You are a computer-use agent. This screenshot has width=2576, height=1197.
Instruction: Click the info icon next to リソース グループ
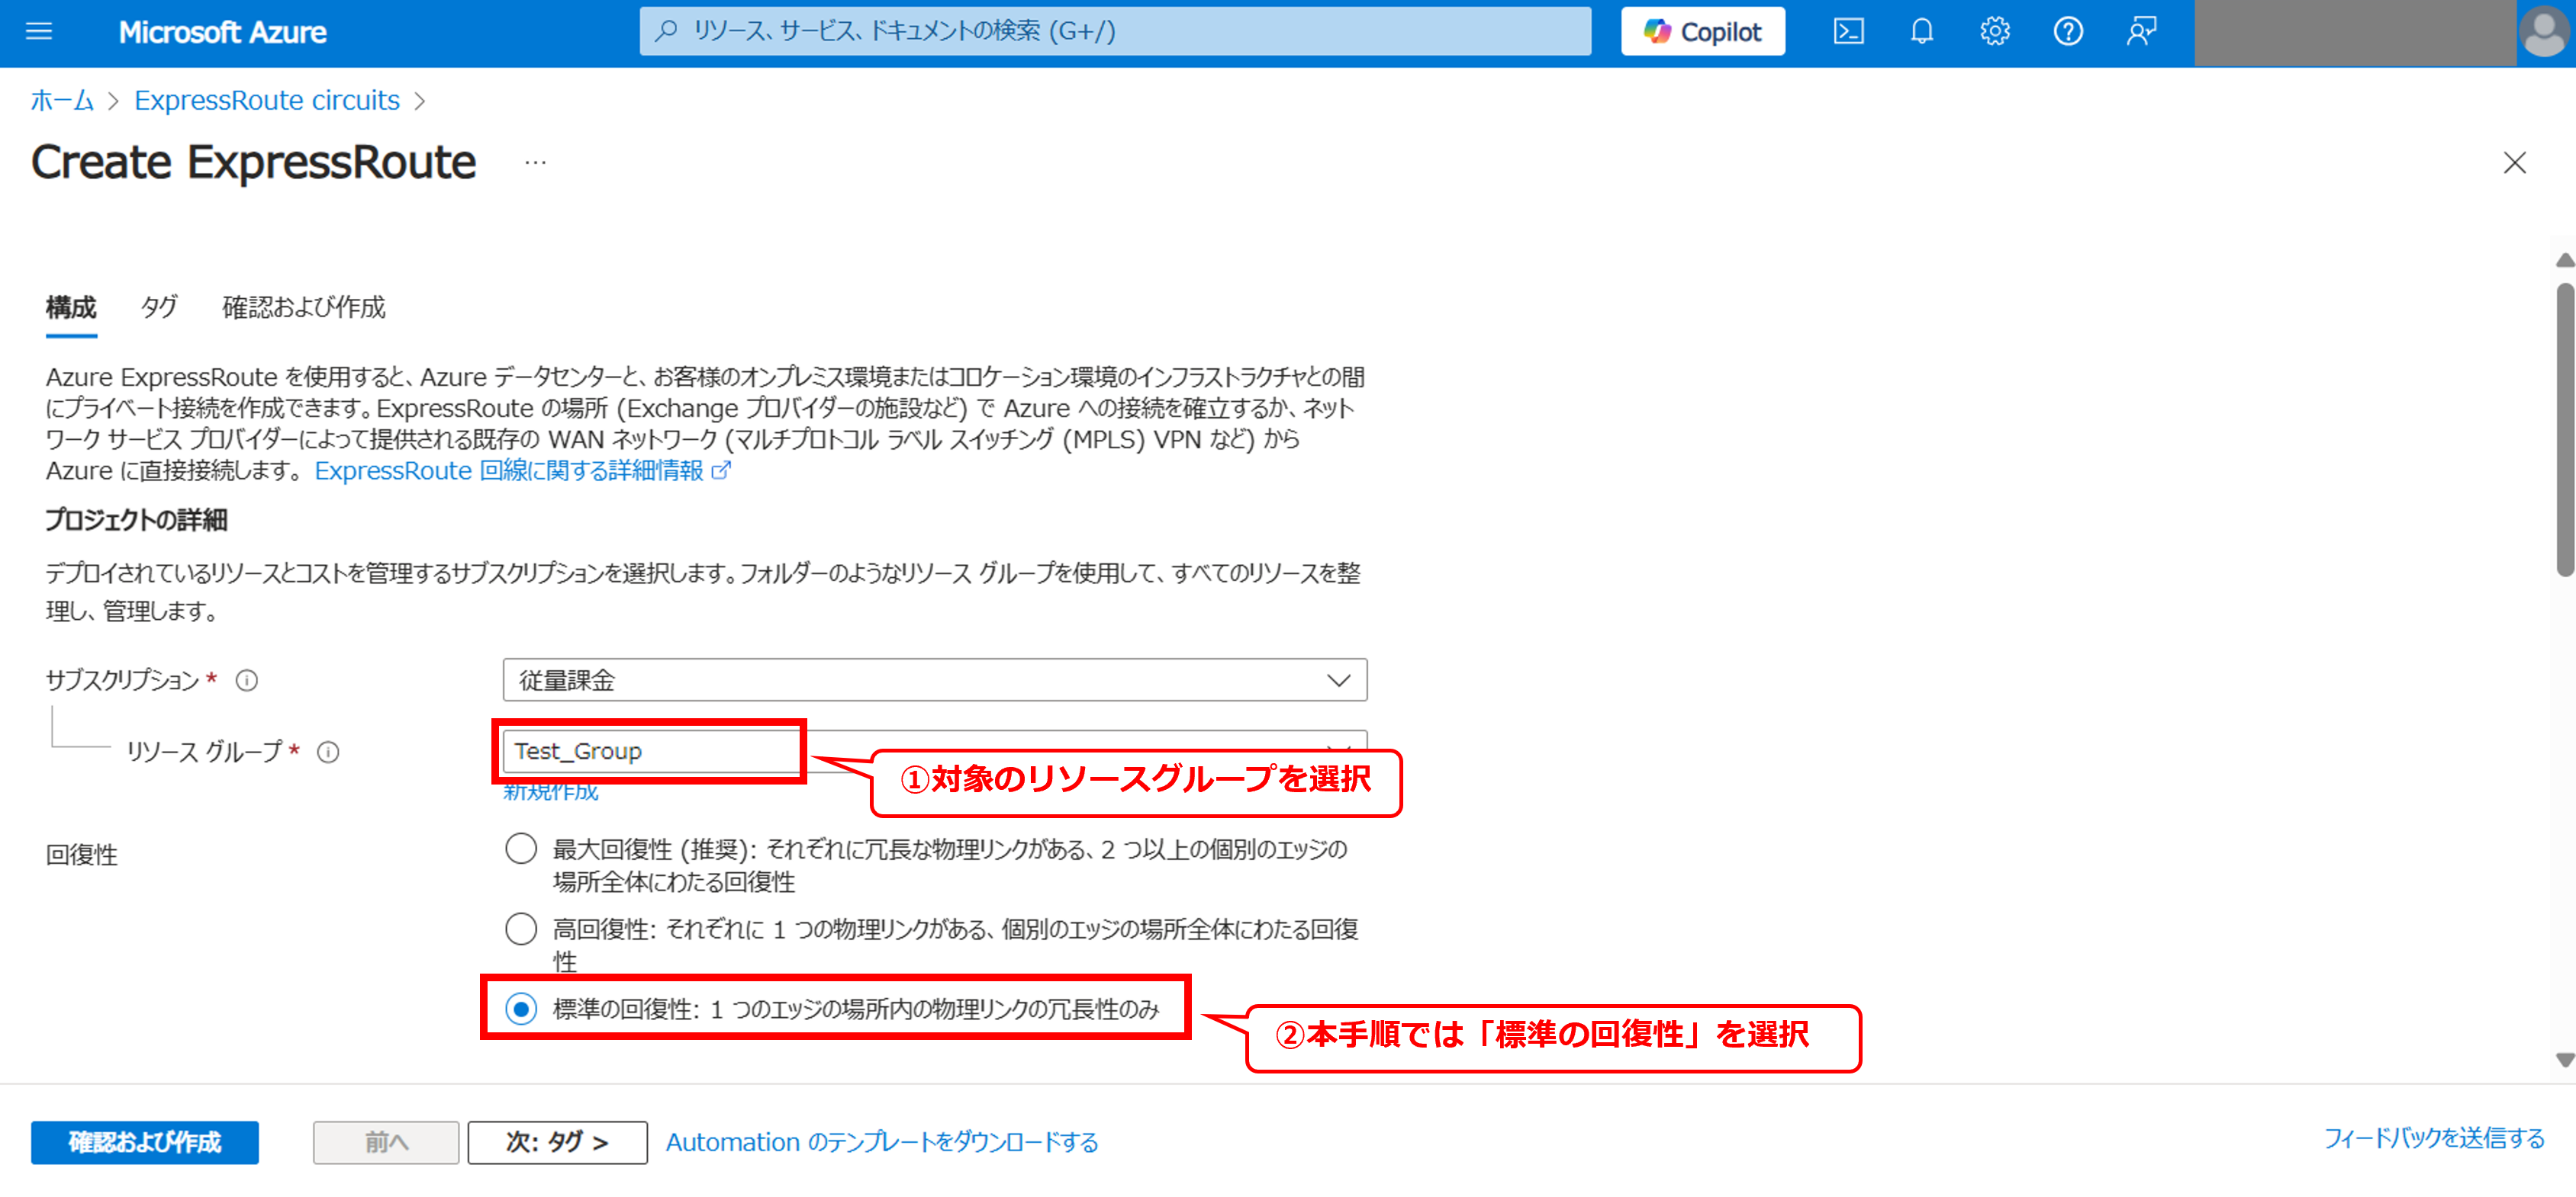click(x=328, y=753)
